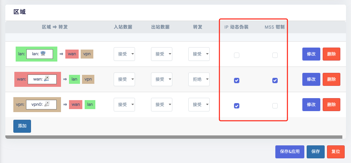
Task: Click the lan interface box in lan zone
Action: pyautogui.click(x=40, y=54)
